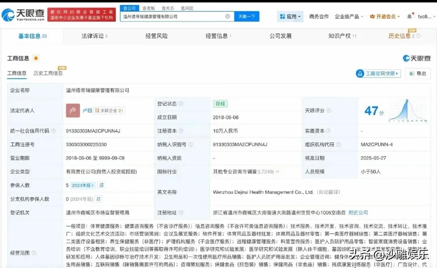The image size is (437, 268).
Task: Click the 工商官网快照 button
Action: 378,74
